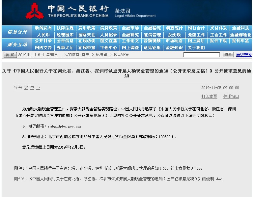This screenshot has height=197, width=254.
Task: Set font size to 中
Action: 32,88
